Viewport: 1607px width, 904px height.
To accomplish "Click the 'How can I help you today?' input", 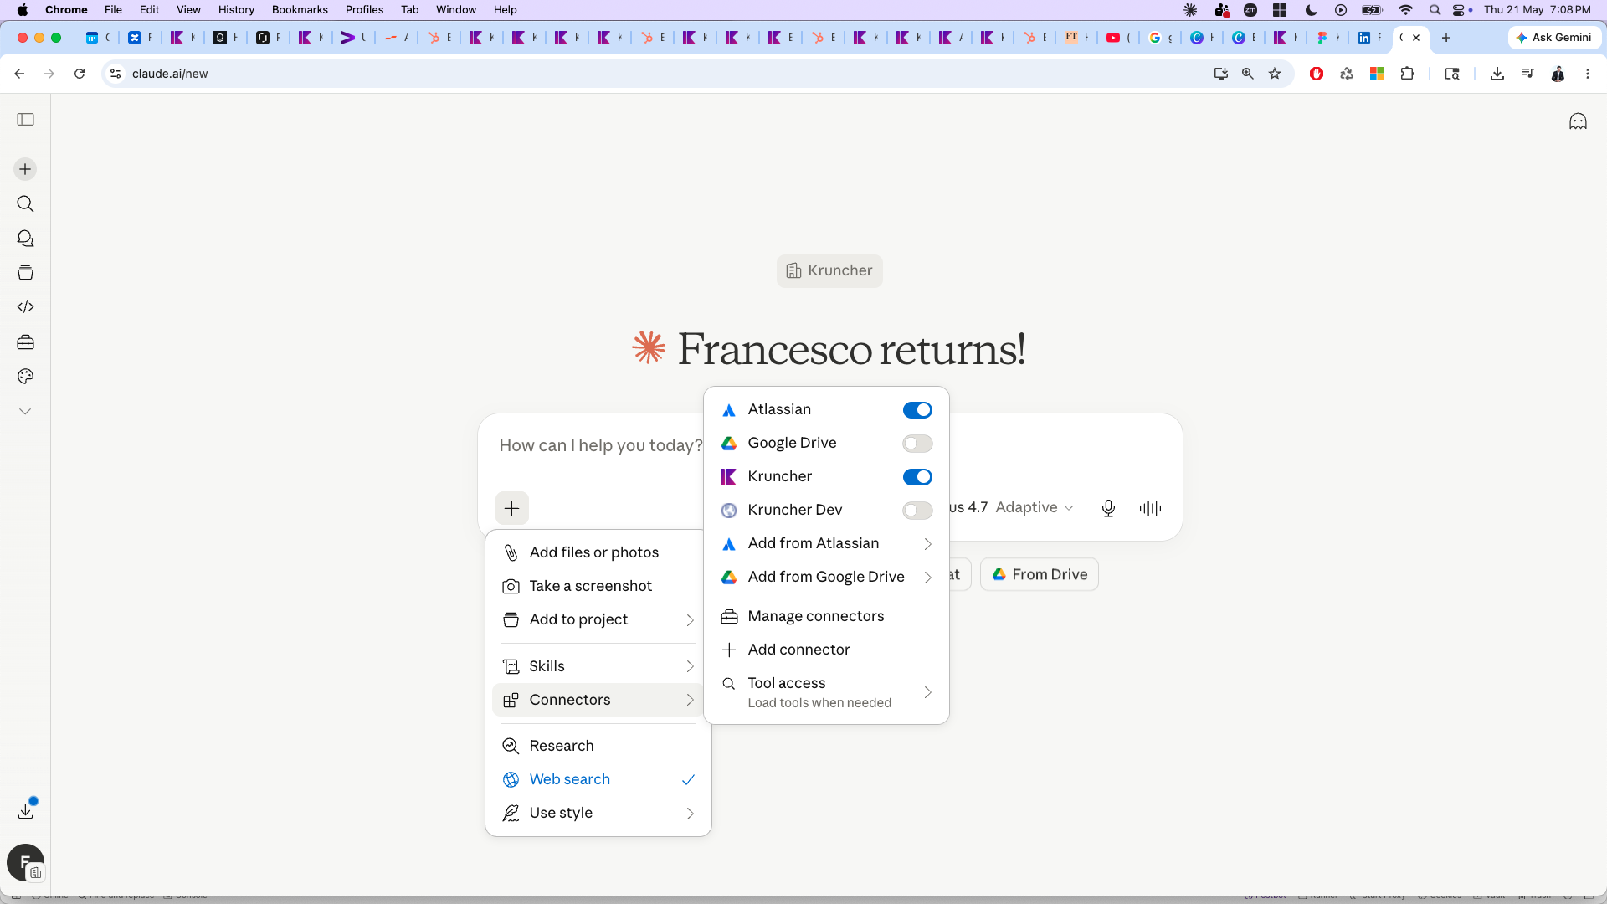I will click(x=601, y=446).
